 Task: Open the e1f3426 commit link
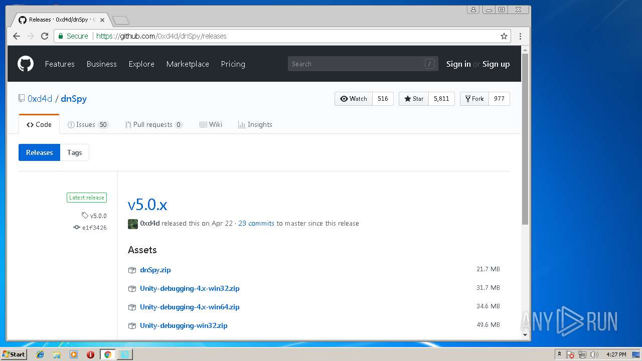pyautogui.click(x=90, y=227)
